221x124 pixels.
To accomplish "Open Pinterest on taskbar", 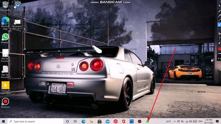I will 116,121.
